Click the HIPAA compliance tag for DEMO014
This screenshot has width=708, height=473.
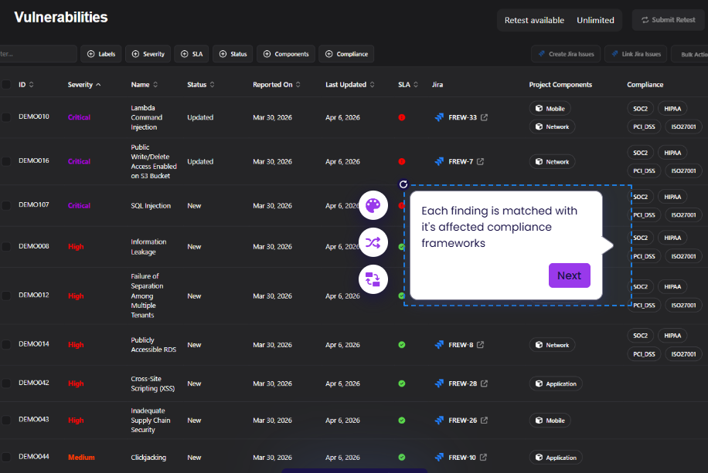(672, 336)
